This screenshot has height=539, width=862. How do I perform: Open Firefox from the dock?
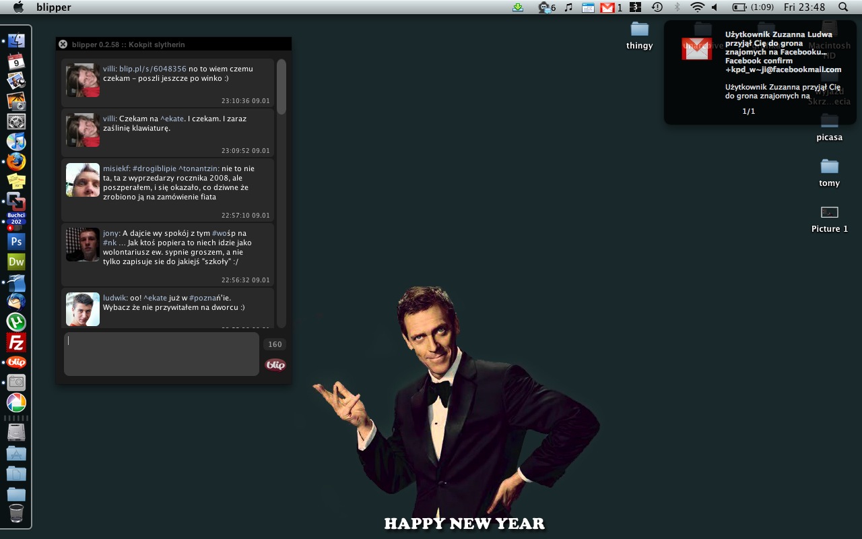pyautogui.click(x=16, y=161)
